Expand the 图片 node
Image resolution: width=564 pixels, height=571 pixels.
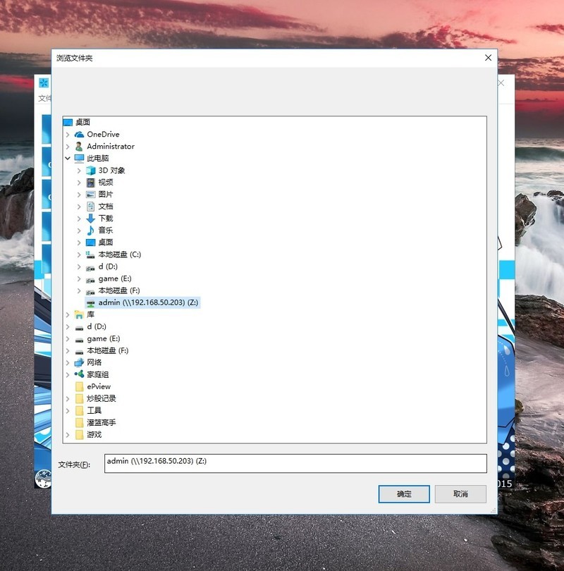pyautogui.click(x=79, y=195)
